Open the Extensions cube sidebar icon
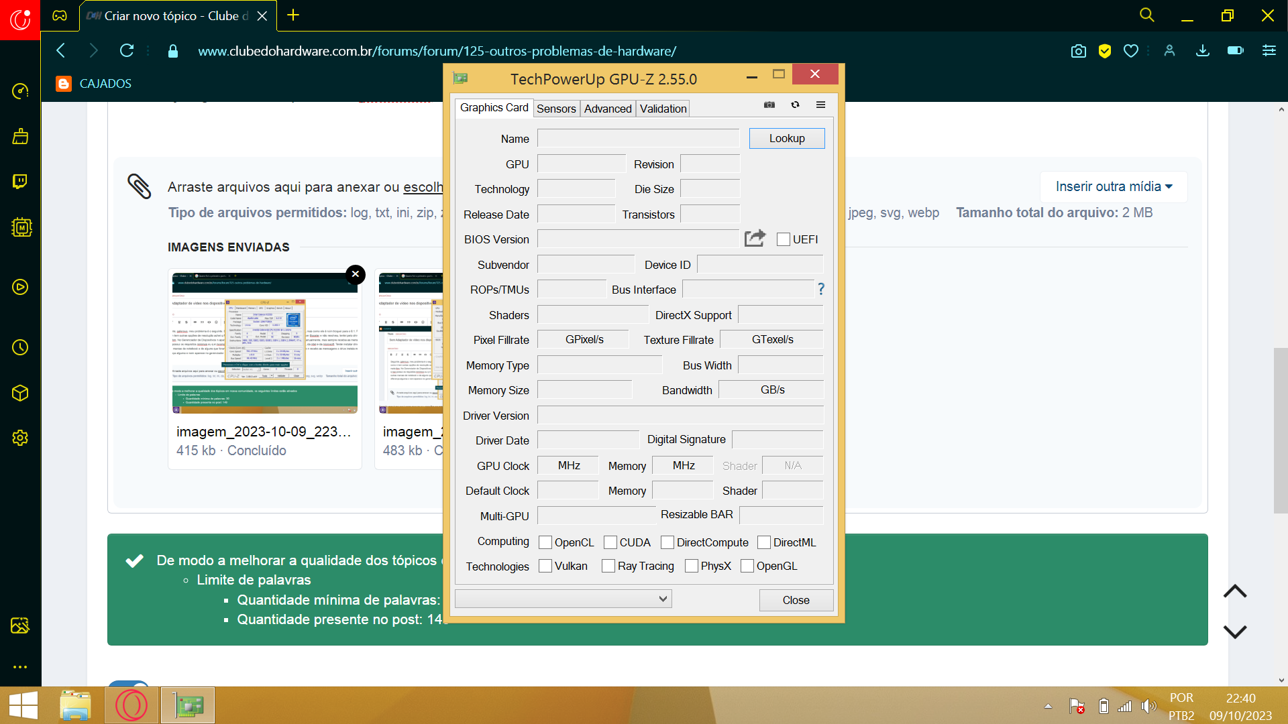The height and width of the screenshot is (724, 1288). [x=20, y=393]
